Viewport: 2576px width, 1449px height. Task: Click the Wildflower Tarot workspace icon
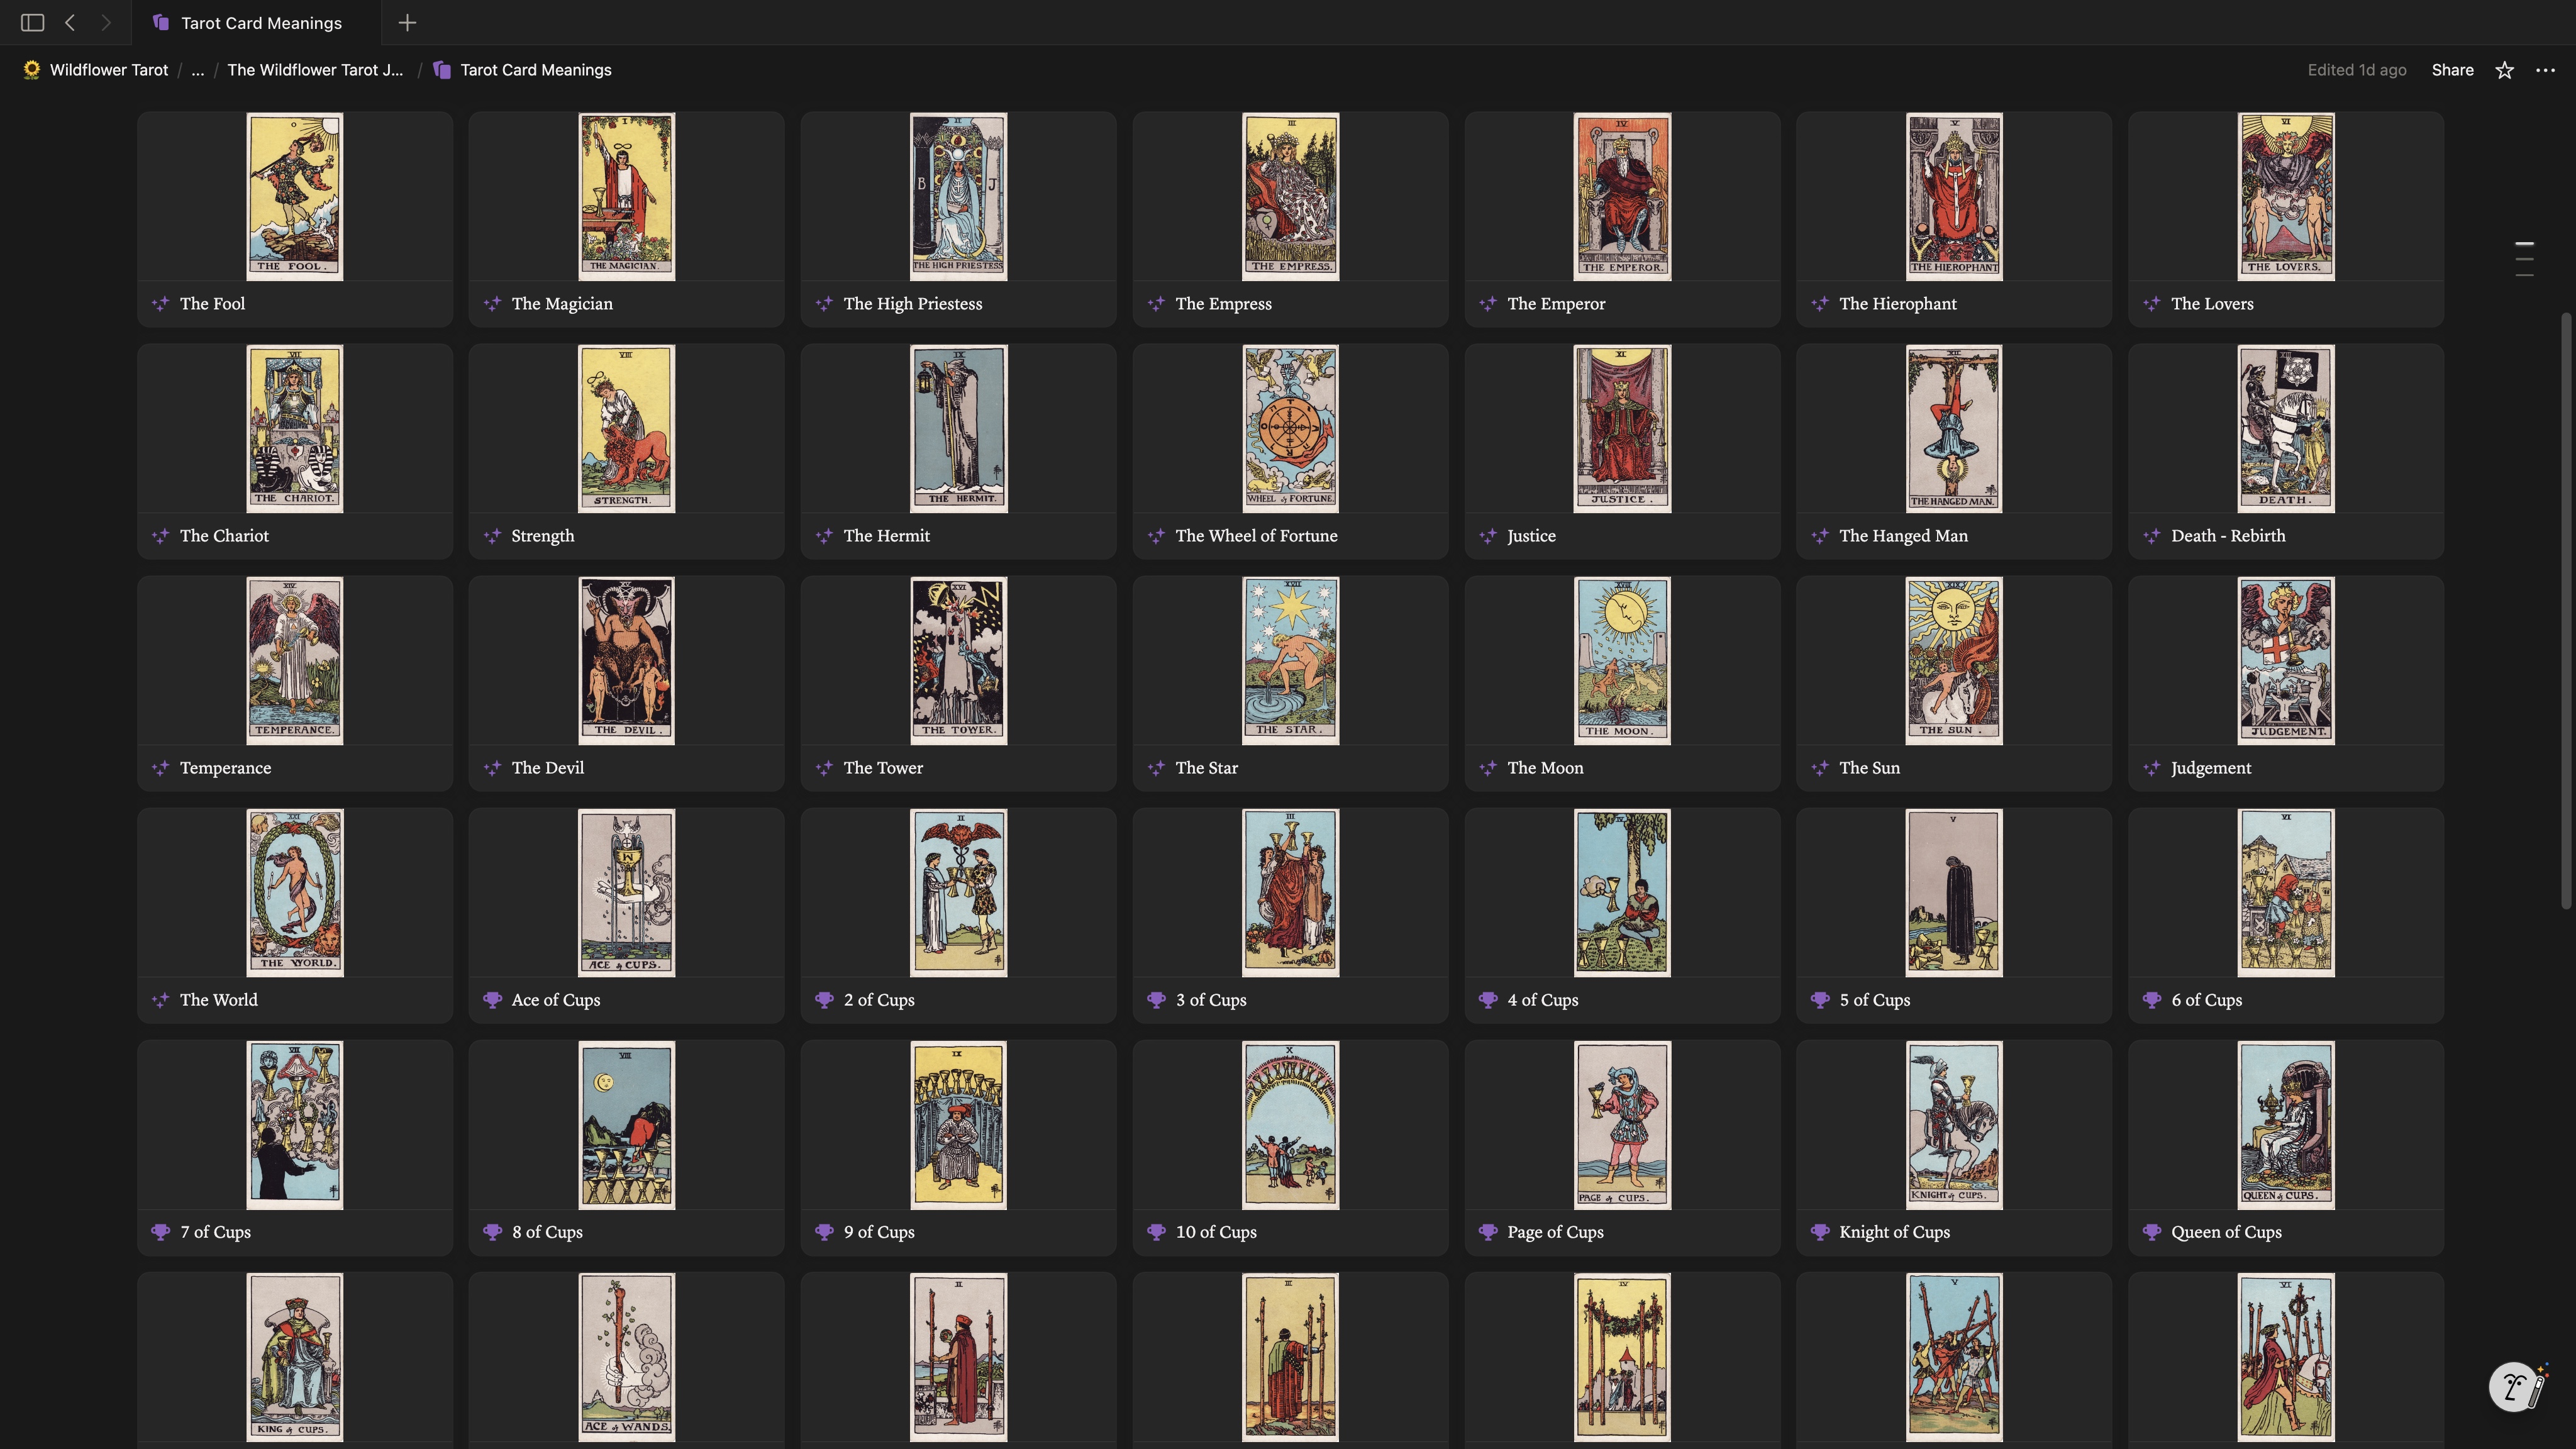tap(31, 70)
